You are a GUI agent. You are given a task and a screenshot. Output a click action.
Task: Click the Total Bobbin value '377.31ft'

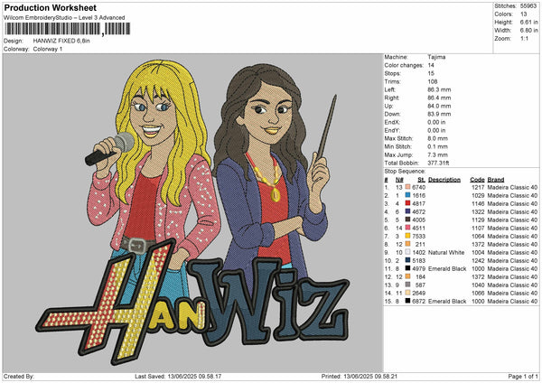[438, 163]
